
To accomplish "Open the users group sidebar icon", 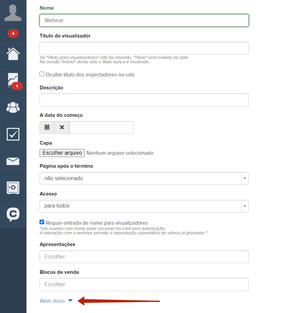I will 13,107.
